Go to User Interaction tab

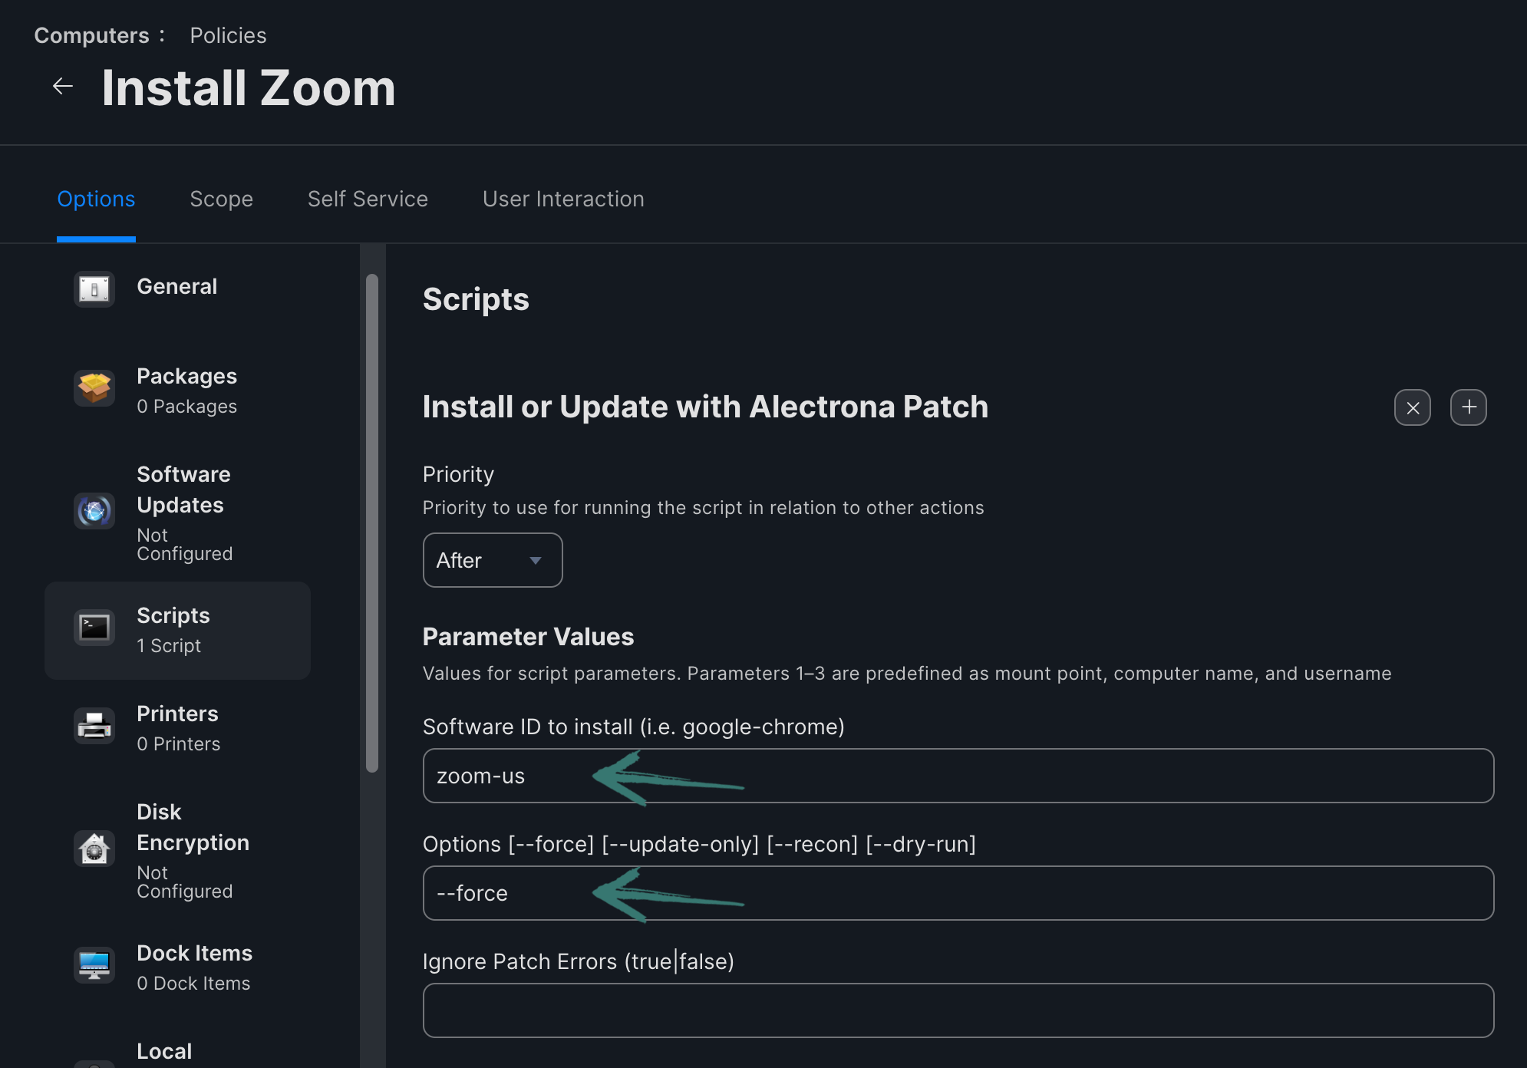tap(563, 199)
